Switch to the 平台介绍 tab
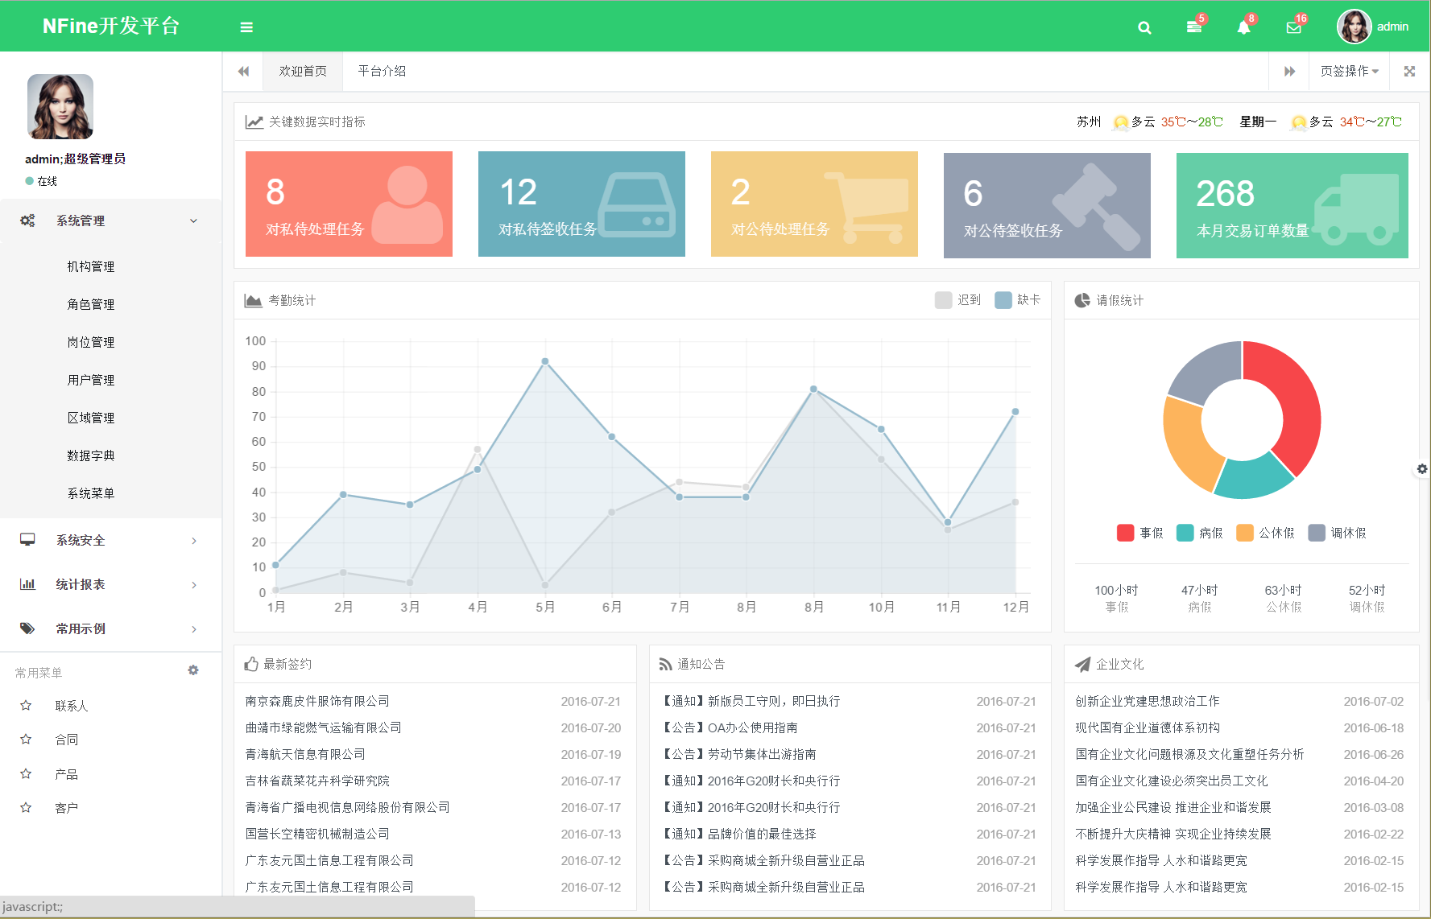Screen dimensions: 1431x919 coord(381,71)
